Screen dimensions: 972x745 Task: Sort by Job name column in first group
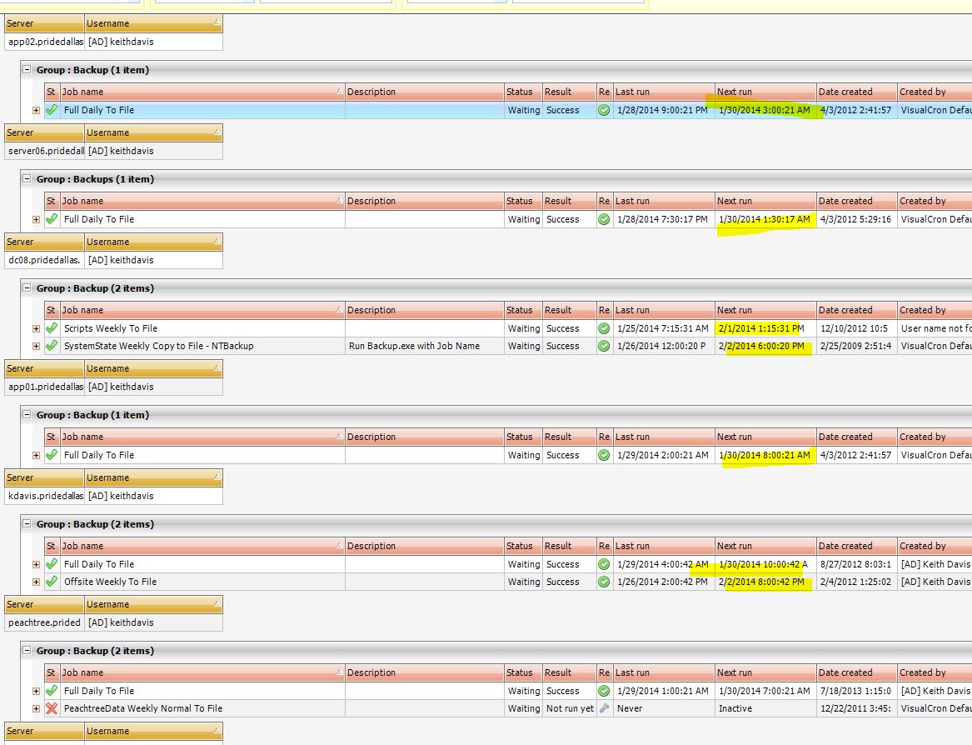point(202,92)
